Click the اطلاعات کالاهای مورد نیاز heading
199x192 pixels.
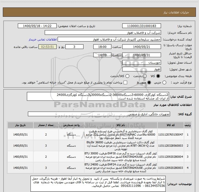tap(172, 105)
